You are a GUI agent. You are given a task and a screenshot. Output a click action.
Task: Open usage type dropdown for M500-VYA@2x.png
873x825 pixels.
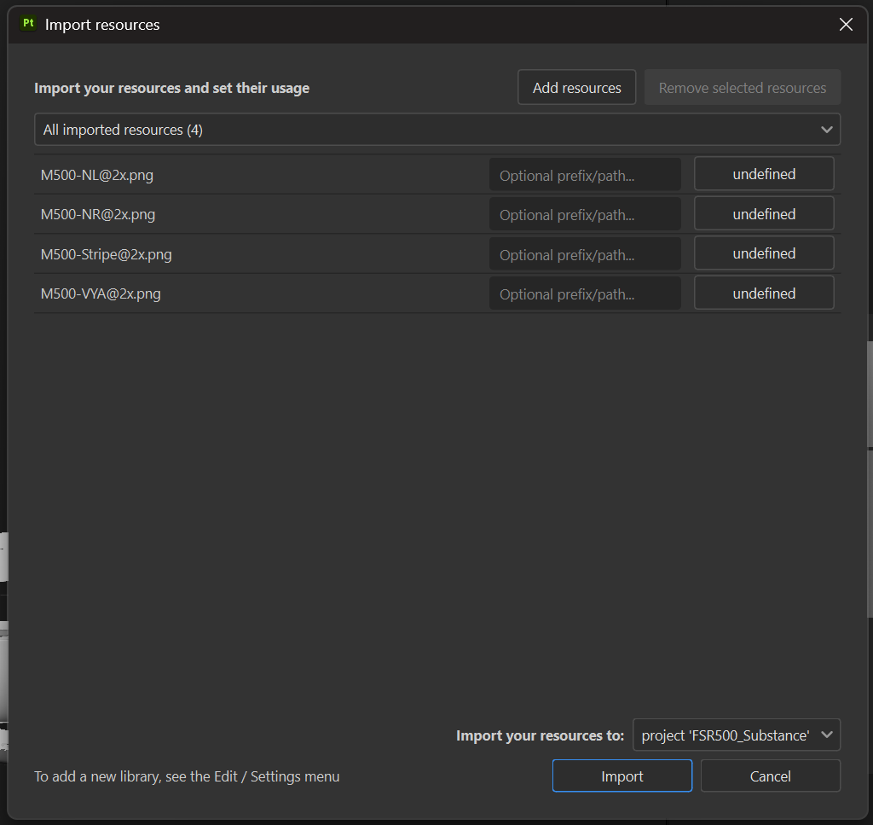pyautogui.click(x=764, y=293)
